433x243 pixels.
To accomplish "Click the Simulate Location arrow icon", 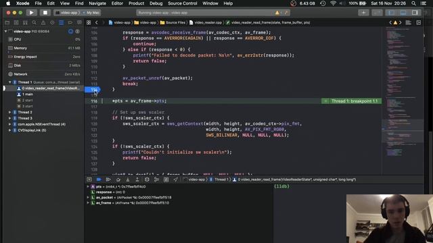I will pos(176,180).
